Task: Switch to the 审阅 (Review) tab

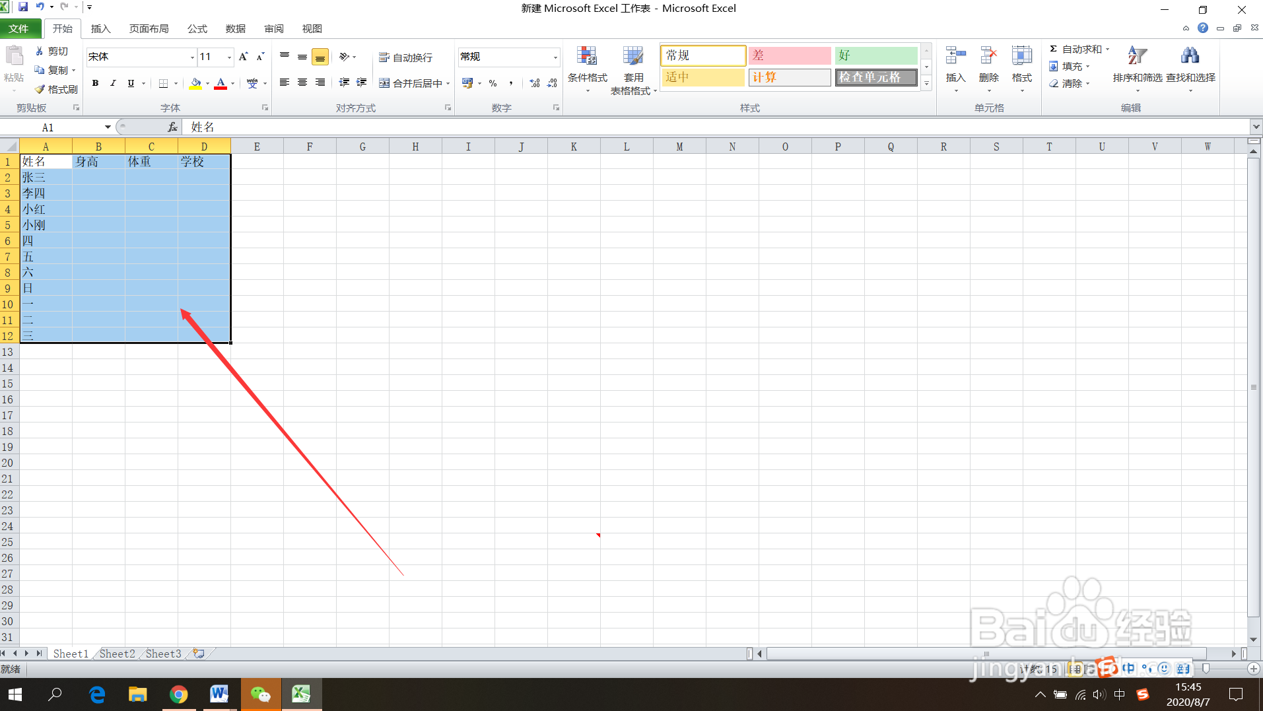Action: 274,28
